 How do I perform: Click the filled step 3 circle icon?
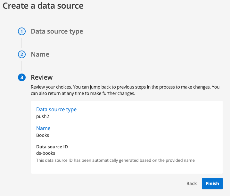point(21,77)
